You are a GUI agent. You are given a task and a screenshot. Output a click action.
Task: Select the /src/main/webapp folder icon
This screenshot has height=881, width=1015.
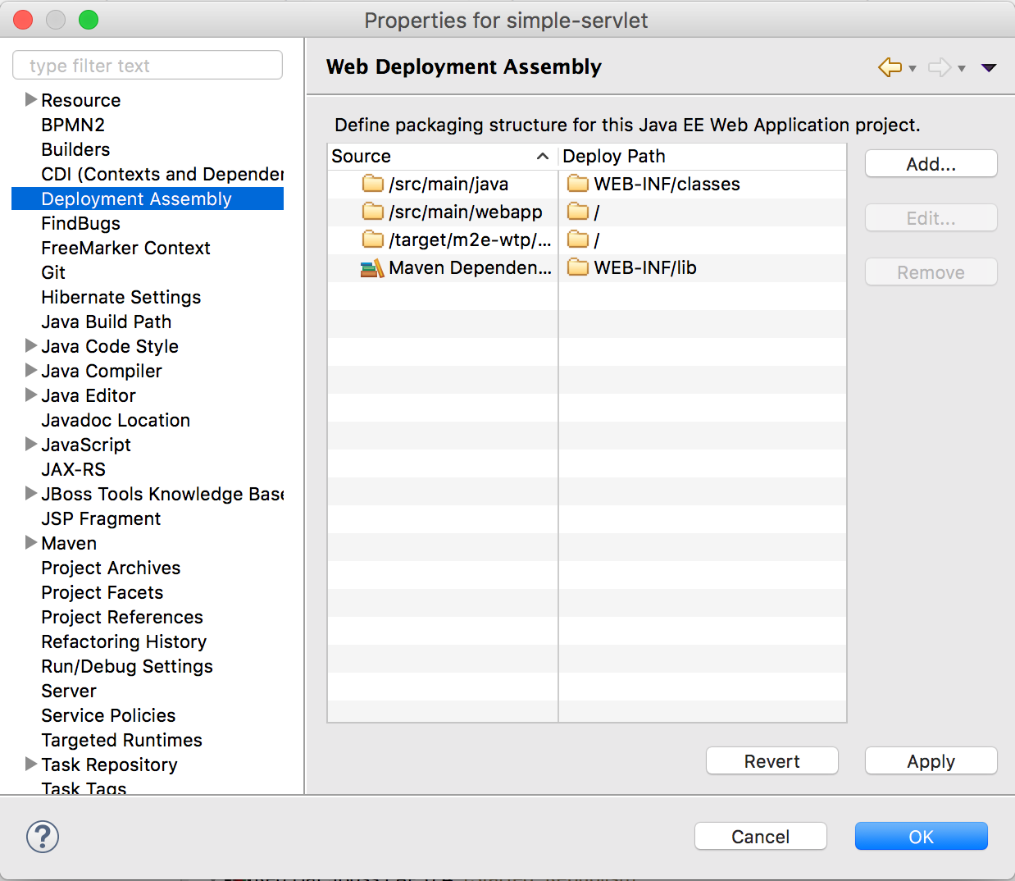tap(373, 211)
